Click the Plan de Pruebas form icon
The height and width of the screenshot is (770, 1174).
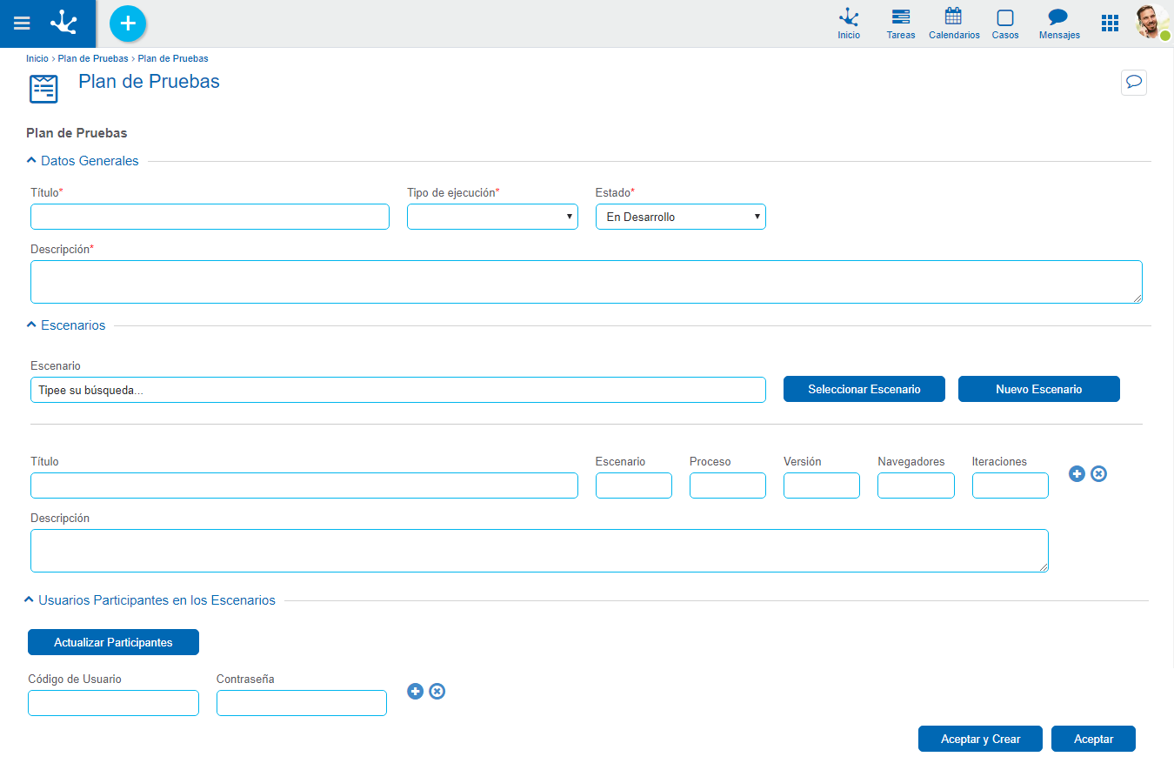click(x=43, y=89)
